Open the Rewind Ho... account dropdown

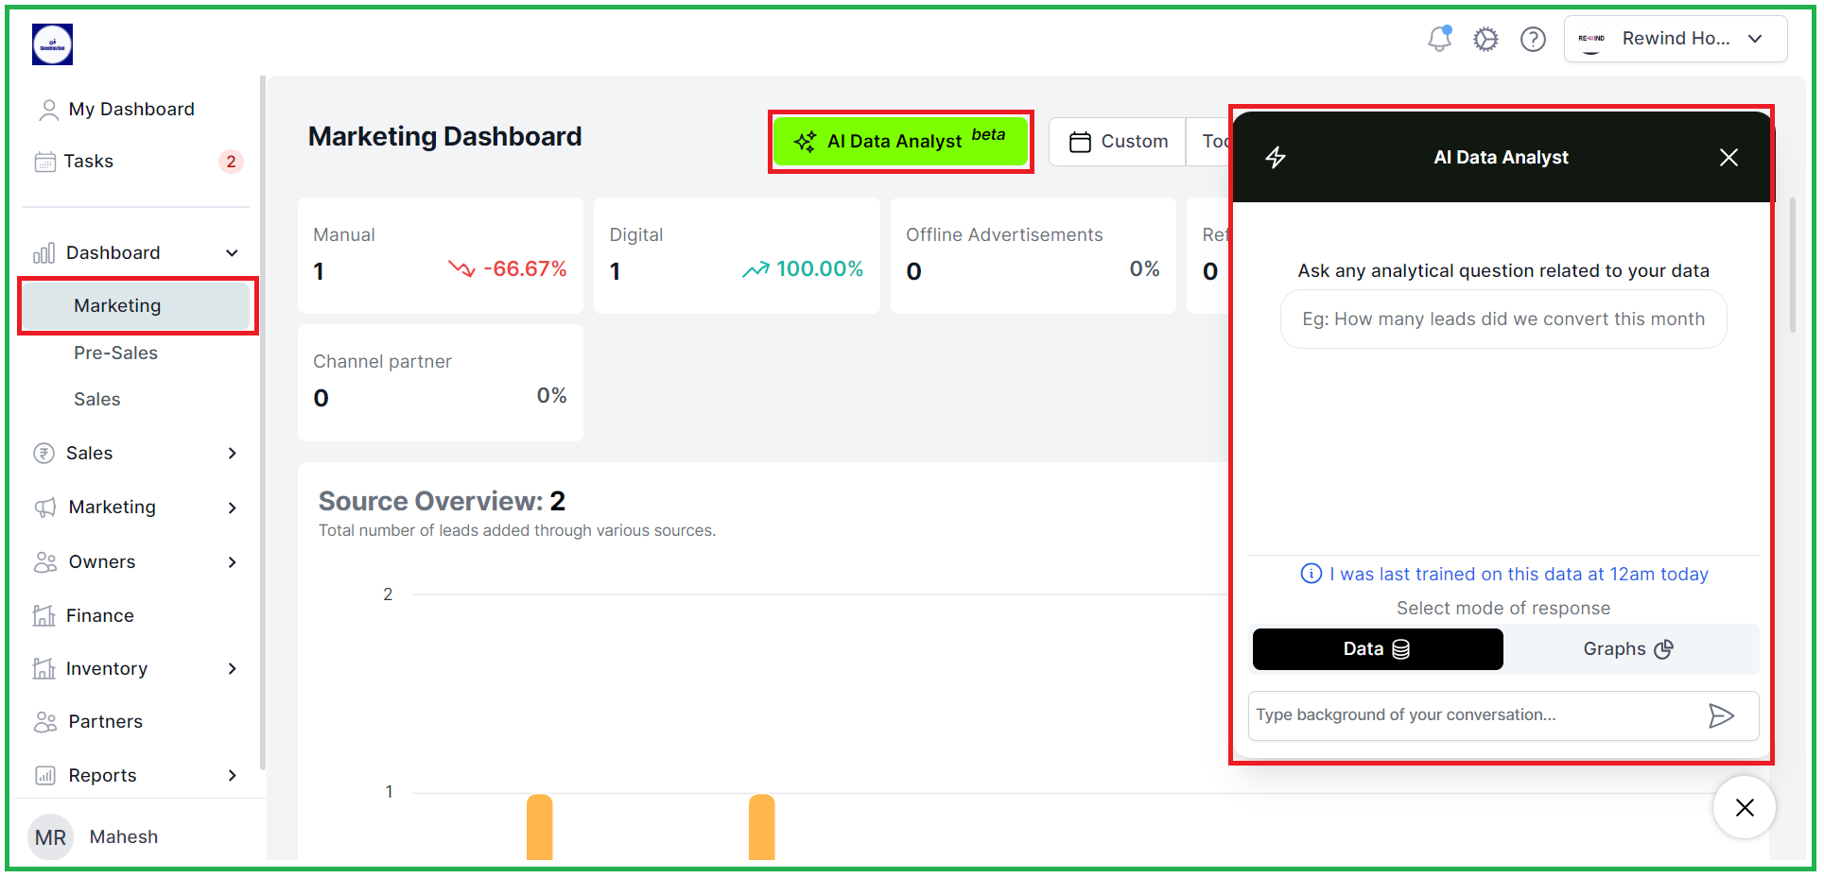[1676, 39]
